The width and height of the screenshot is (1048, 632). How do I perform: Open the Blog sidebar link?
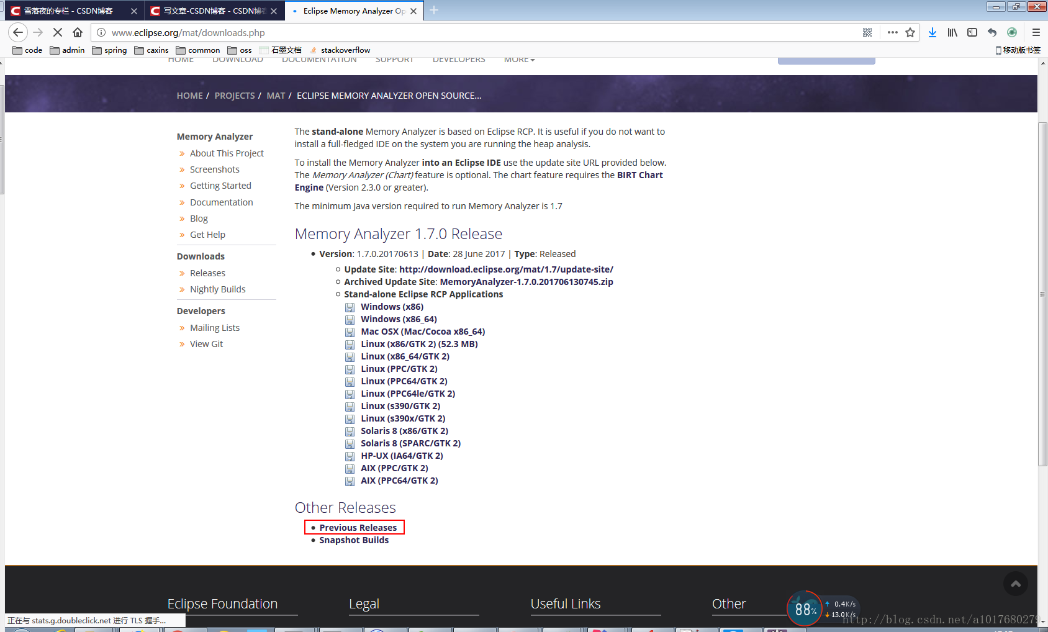click(199, 219)
